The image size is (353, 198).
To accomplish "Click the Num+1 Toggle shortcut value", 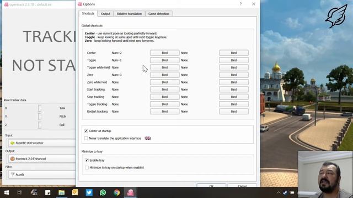I will tap(116, 60).
